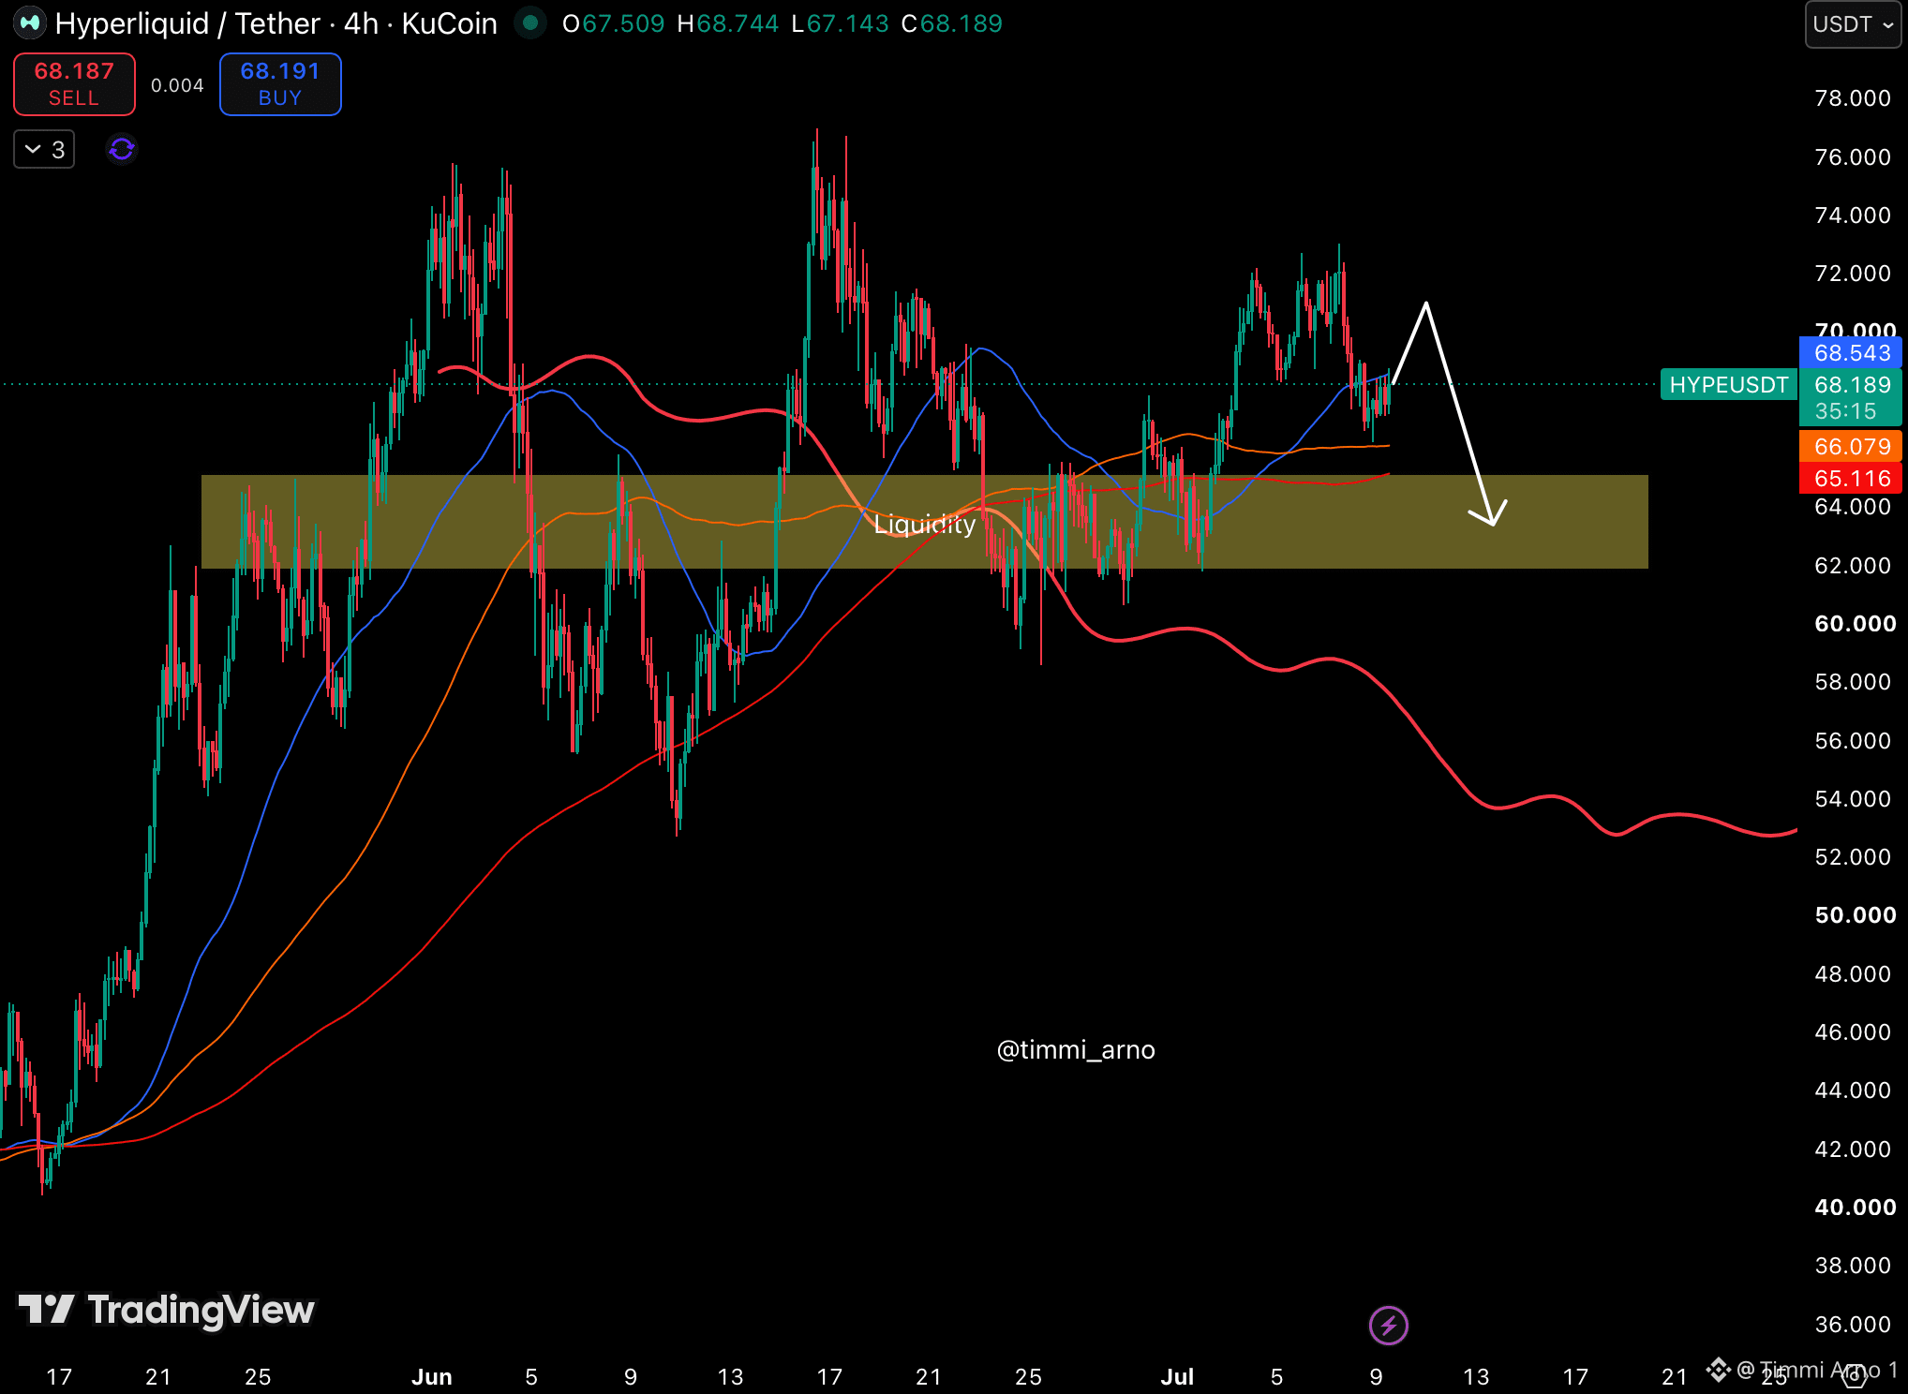Click the 64.000 price axis label

click(x=1853, y=507)
